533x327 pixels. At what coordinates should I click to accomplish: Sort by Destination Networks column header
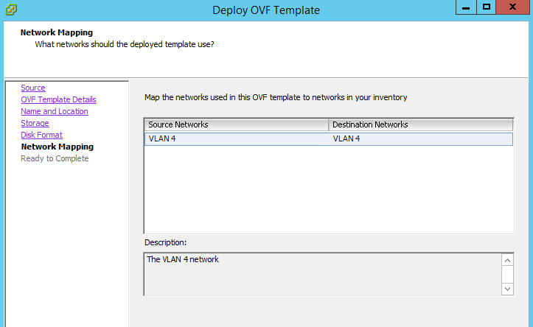421,124
